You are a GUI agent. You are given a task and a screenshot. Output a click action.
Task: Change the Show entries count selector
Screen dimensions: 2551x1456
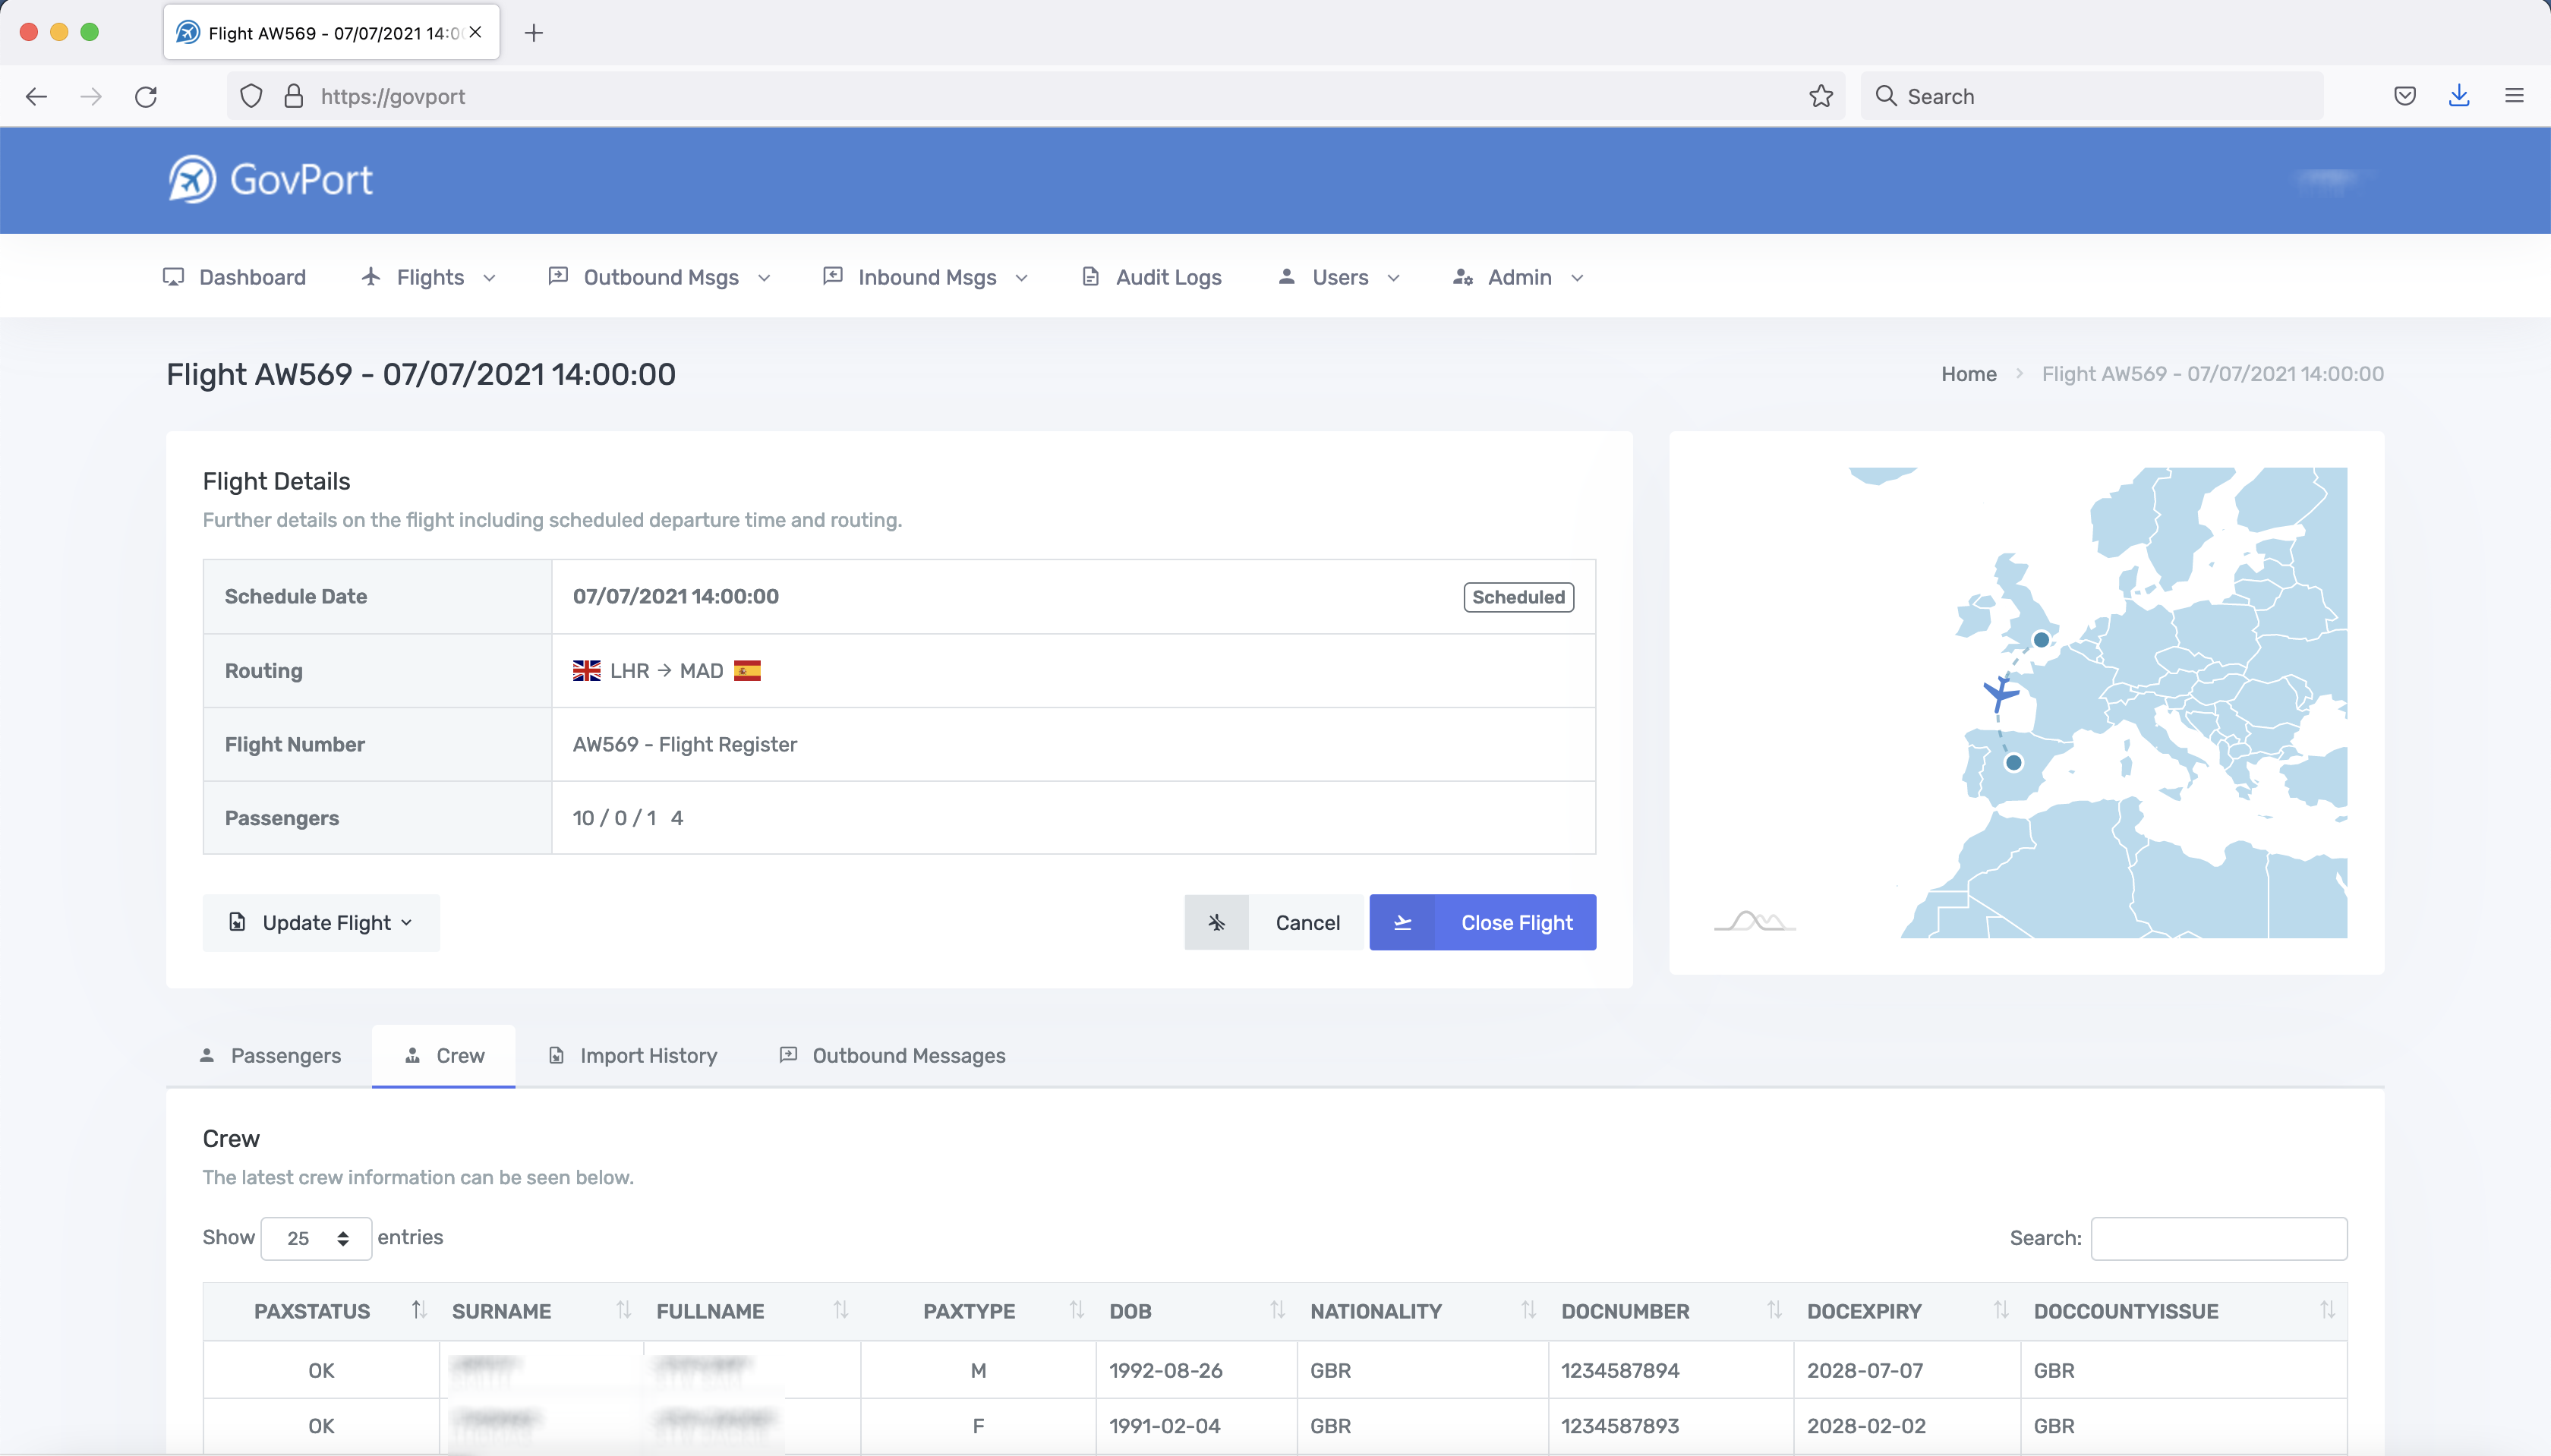point(316,1238)
